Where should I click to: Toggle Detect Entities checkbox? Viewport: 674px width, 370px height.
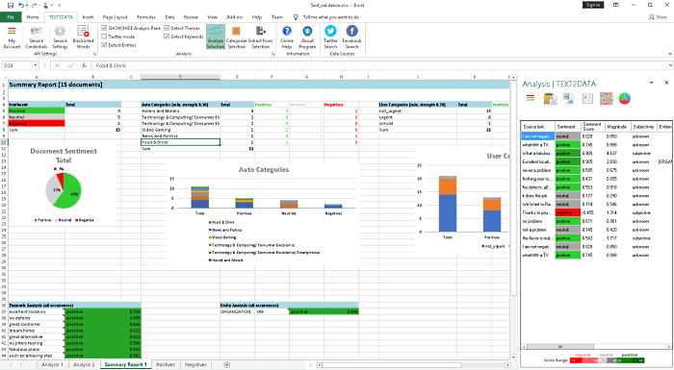tap(104, 44)
